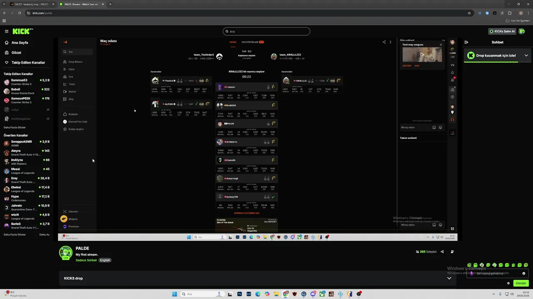This screenshot has height=299, width=533.
Task: Click KYREN1S player card in match room
Action: tap(247, 146)
